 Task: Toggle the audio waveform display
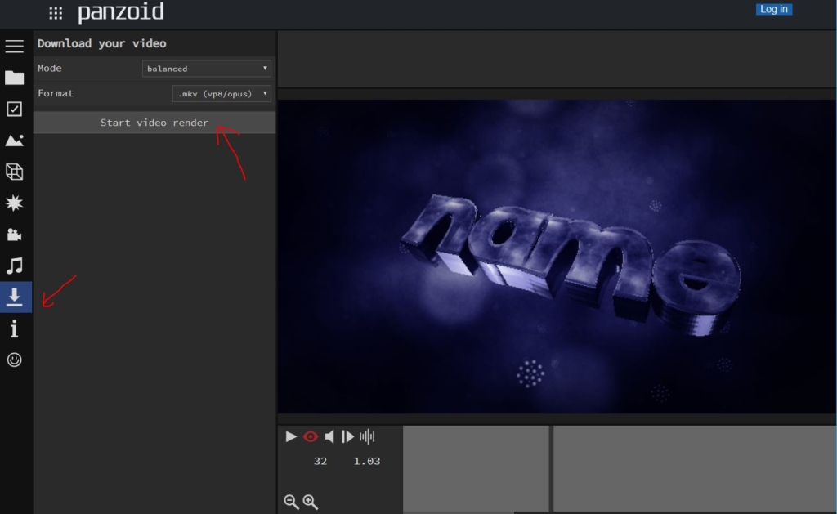pos(367,436)
